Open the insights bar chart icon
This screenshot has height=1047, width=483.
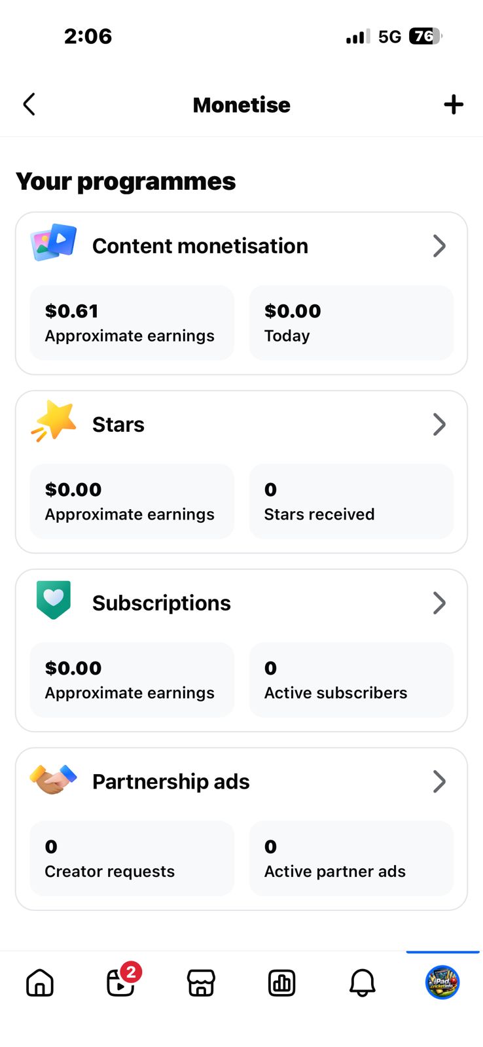[x=281, y=983]
